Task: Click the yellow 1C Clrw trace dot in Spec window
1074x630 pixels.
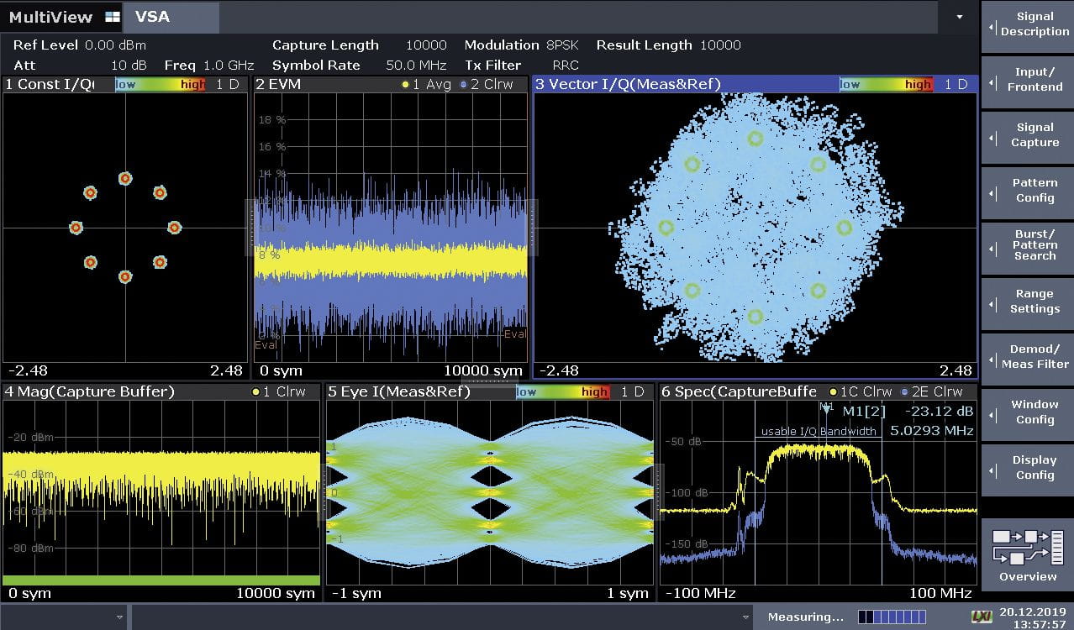Action: click(833, 391)
